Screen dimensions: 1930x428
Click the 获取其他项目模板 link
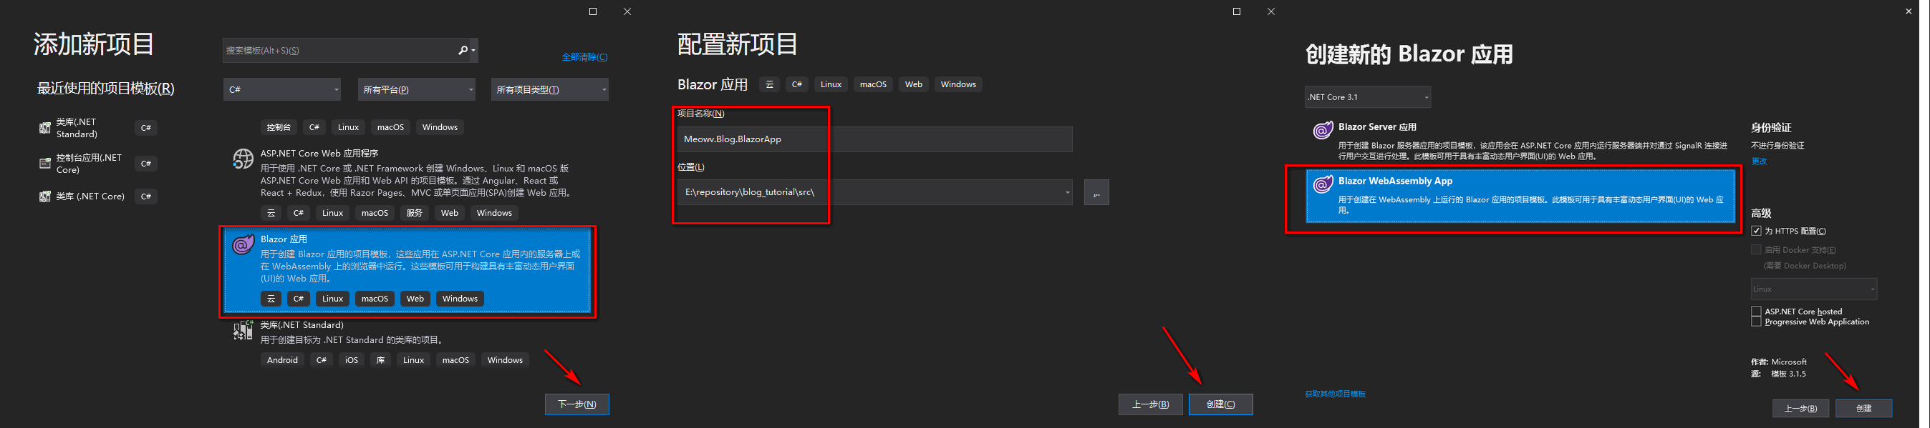tap(1335, 394)
